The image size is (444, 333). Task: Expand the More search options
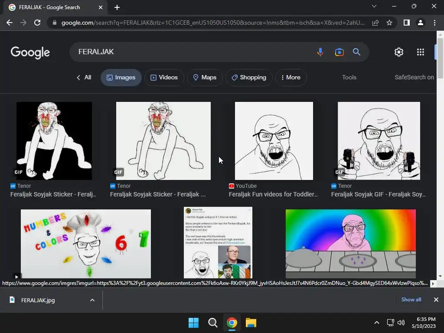[291, 77]
